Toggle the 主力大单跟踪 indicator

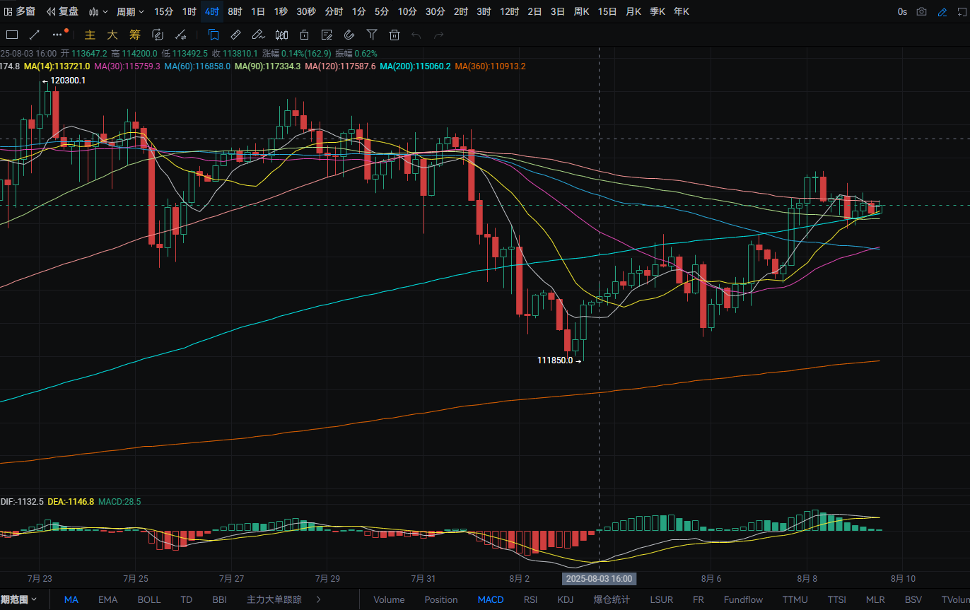(274, 599)
